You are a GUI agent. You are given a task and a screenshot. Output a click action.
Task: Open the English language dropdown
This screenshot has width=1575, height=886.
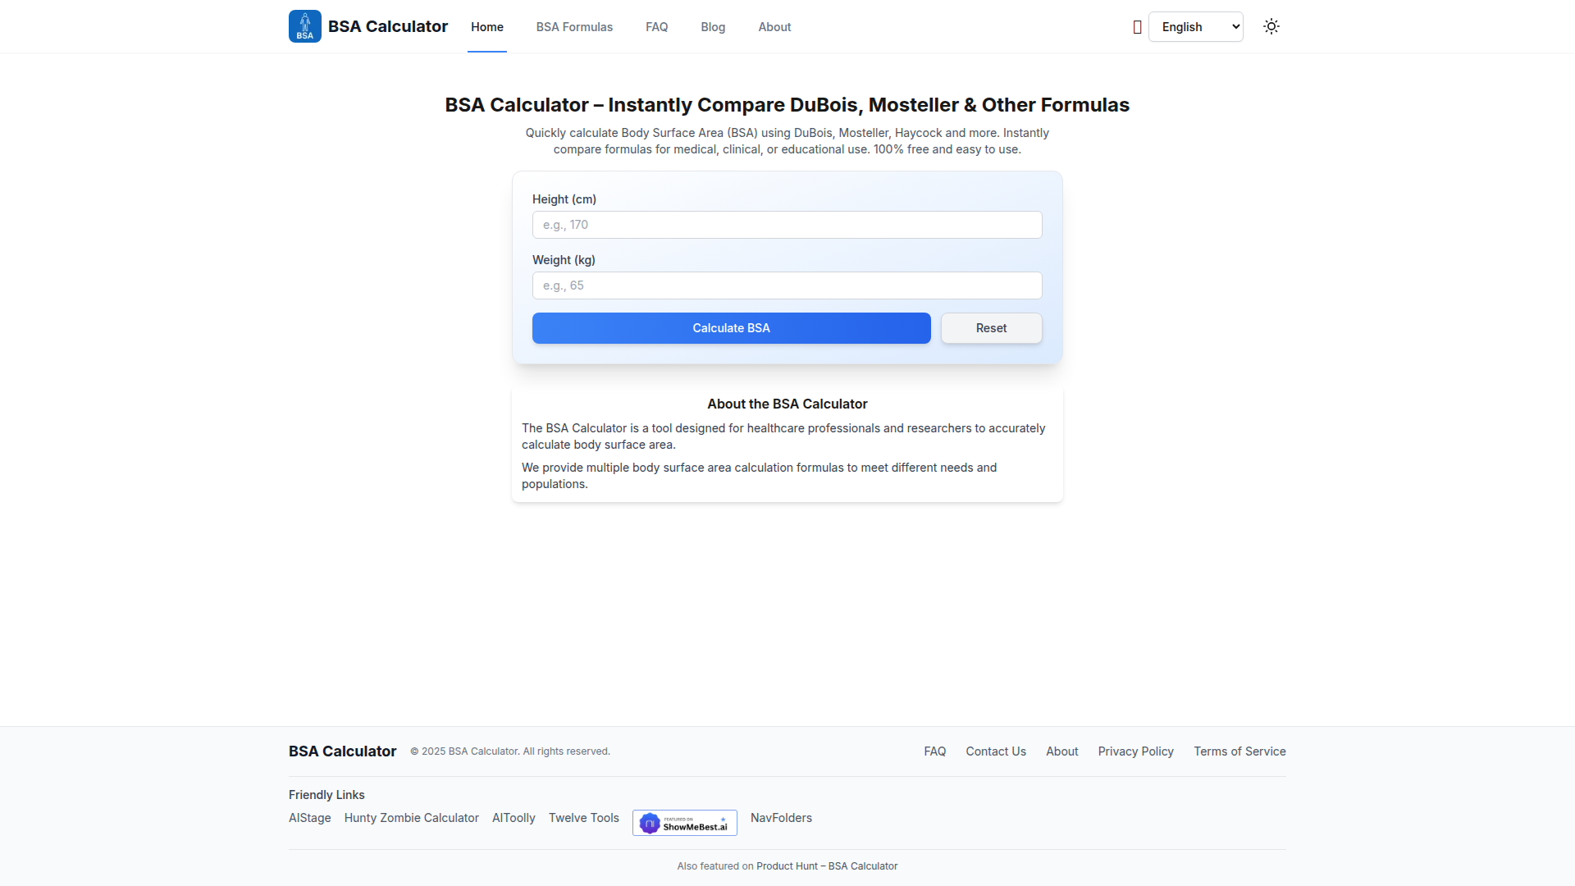point(1195,27)
